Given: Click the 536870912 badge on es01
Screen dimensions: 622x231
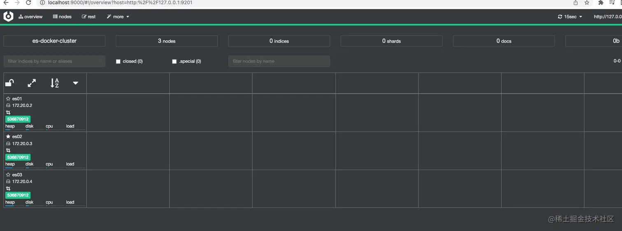Looking at the screenshot, I should (18, 119).
